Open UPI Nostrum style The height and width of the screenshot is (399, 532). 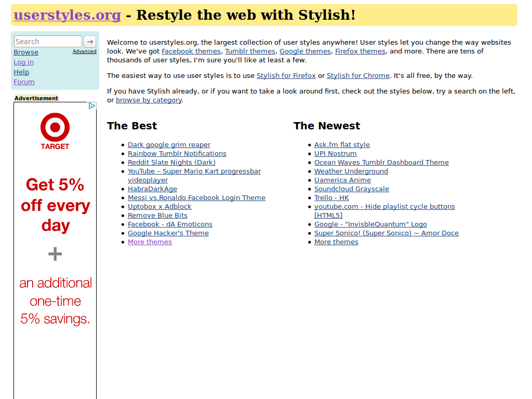335,154
